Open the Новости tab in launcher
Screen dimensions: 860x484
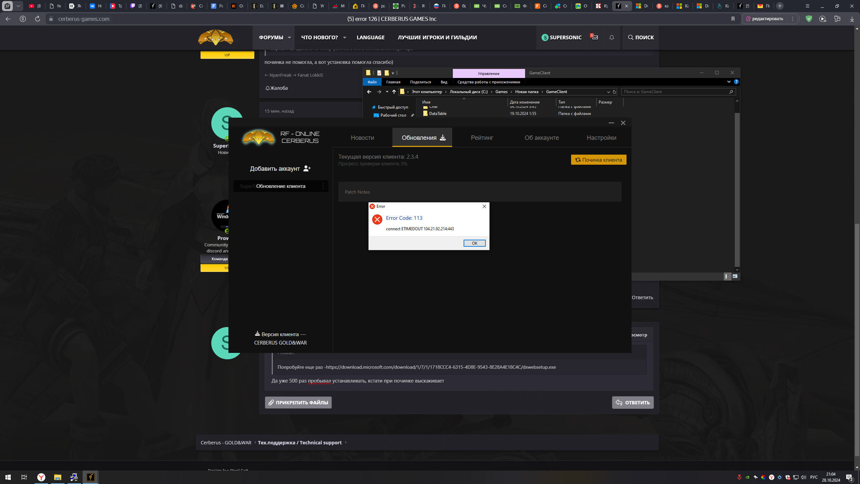(362, 137)
